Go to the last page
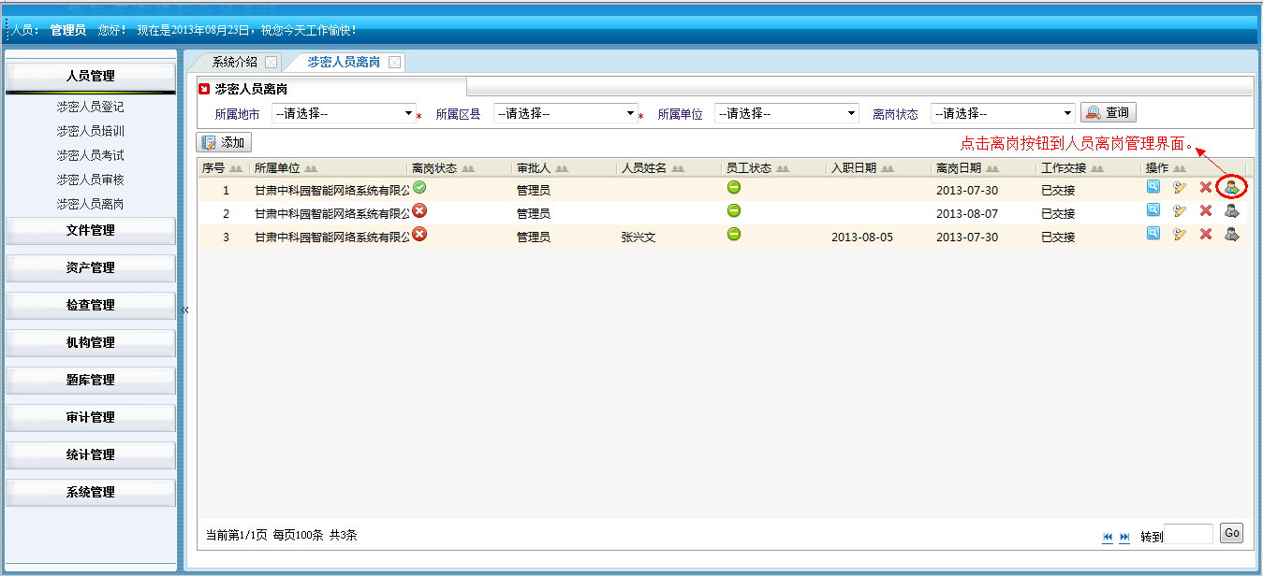This screenshot has height=576, width=1263. click(x=1124, y=537)
